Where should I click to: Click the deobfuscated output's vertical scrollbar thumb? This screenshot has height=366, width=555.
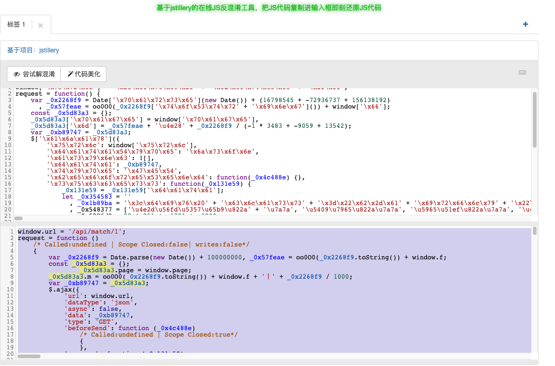click(x=534, y=231)
